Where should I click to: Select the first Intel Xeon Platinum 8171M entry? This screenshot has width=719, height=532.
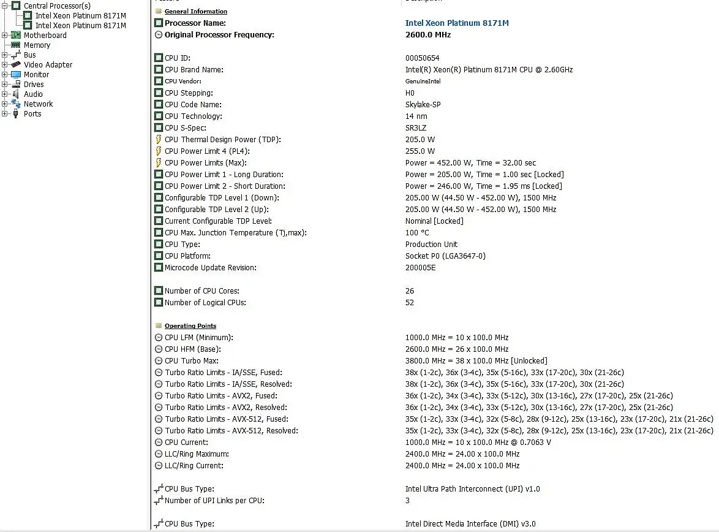click(81, 15)
